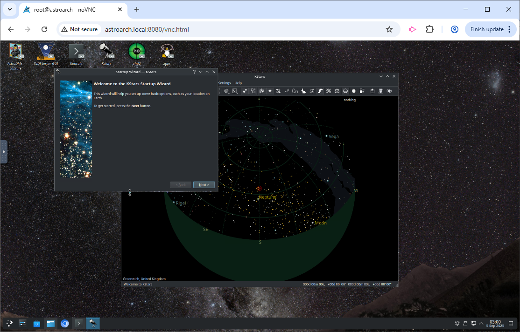
Task: Open Konsole terminal from taskbar
Action: tap(78, 323)
